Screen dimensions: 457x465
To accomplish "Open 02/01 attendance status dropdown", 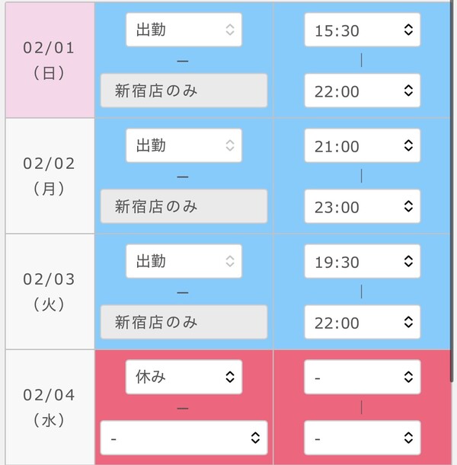I will point(184,30).
